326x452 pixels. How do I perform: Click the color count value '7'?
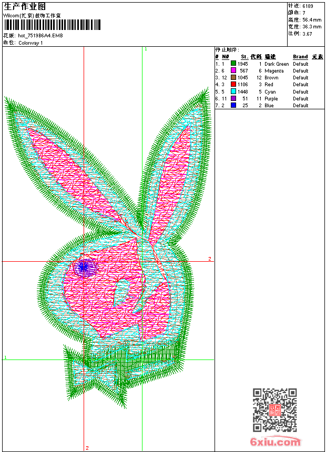tap(304, 13)
